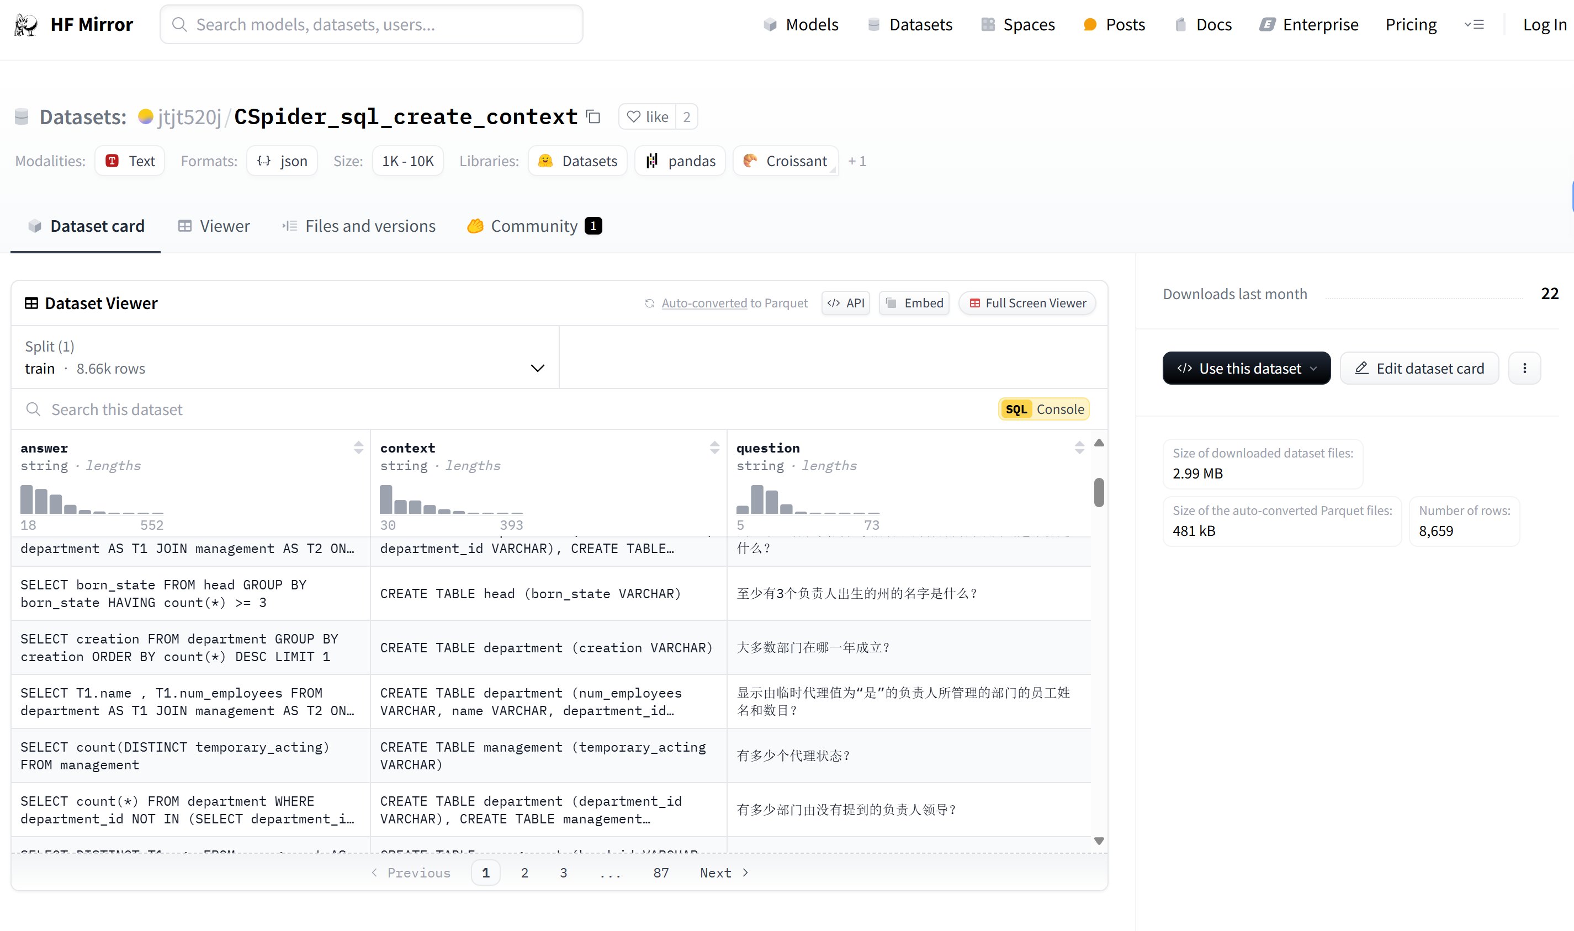Image resolution: width=1574 pixels, height=931 pixels.
Task: Click the heart like icon
Action: (634, 116)
